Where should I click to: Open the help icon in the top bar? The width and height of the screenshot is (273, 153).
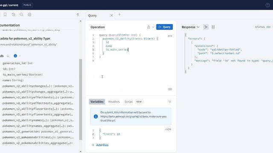pos(267,5)
